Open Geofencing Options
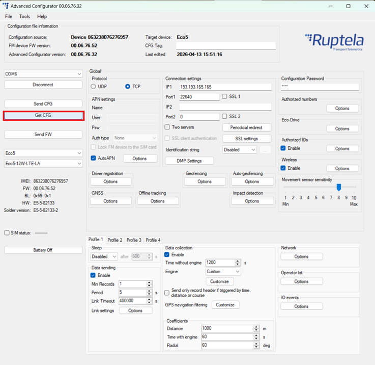Viewport: 375px width, 365px height. (205, 181)
